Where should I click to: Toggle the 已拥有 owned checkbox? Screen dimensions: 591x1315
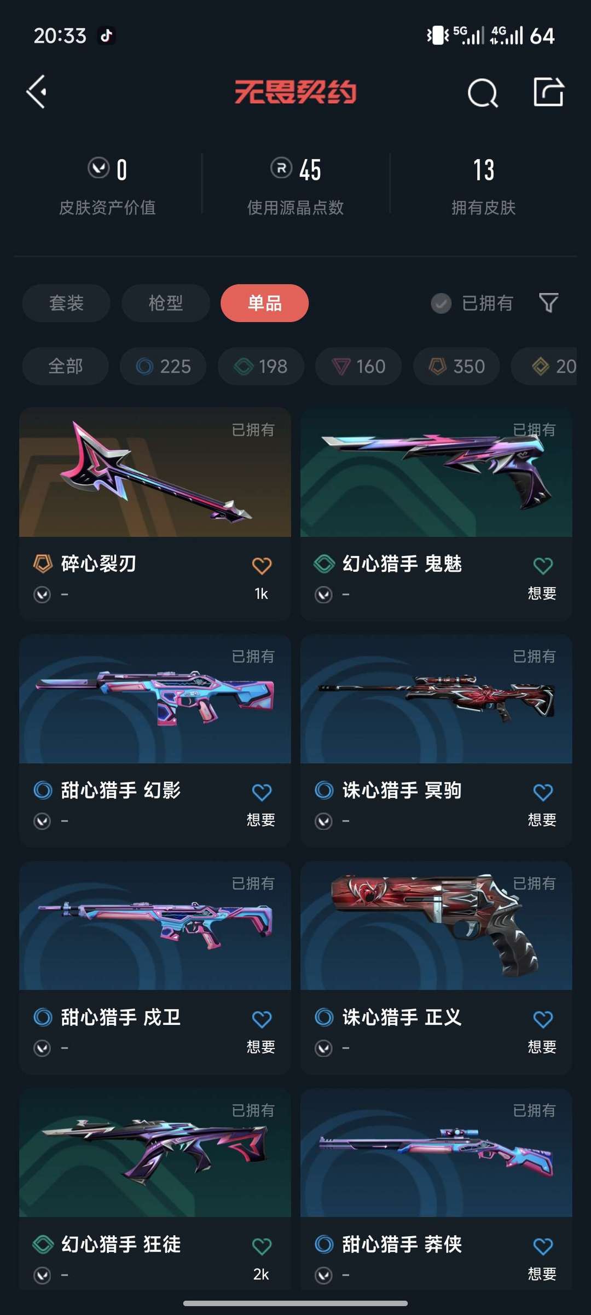click(441, 303)
